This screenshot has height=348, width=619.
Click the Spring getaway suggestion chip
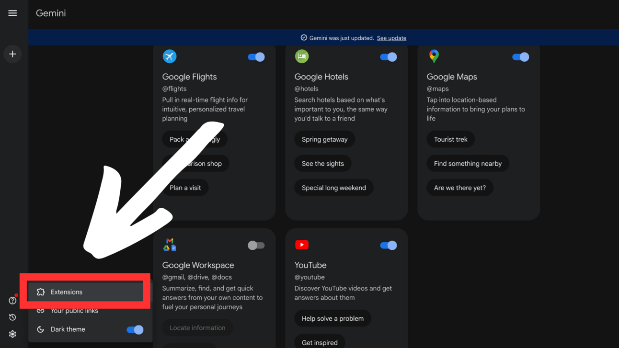pyautogui.click(x=325, y=139)
